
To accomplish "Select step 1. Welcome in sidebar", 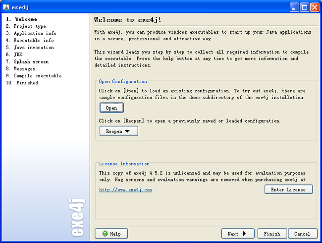I will (x=21, y=19).
